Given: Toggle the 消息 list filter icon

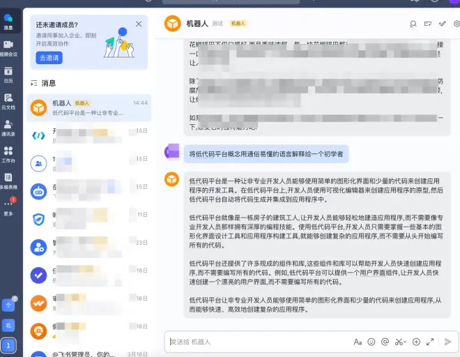Looking at the screenshot, I should [33, 83].
